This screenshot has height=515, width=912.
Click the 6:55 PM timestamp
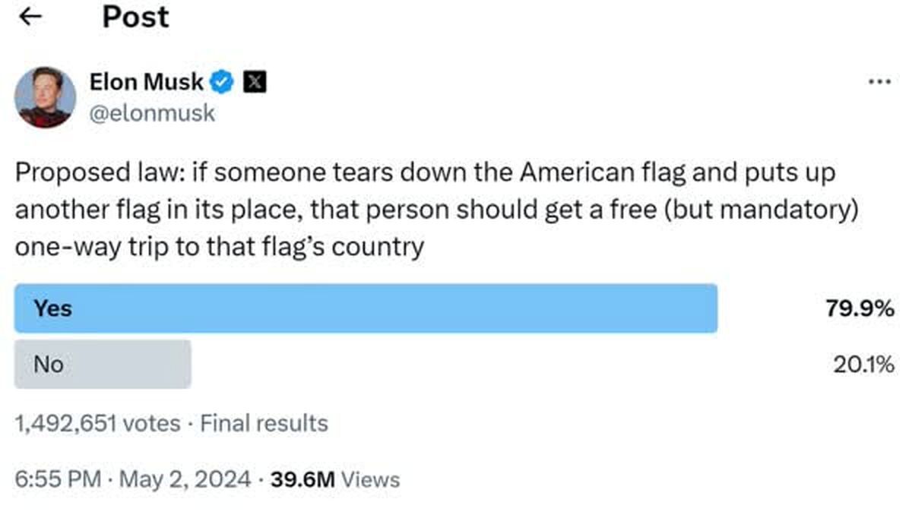pos(58,479)
